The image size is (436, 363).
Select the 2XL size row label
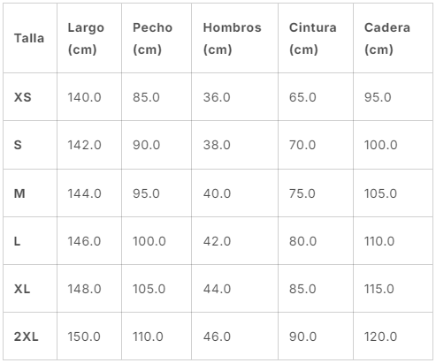[27, 337]
